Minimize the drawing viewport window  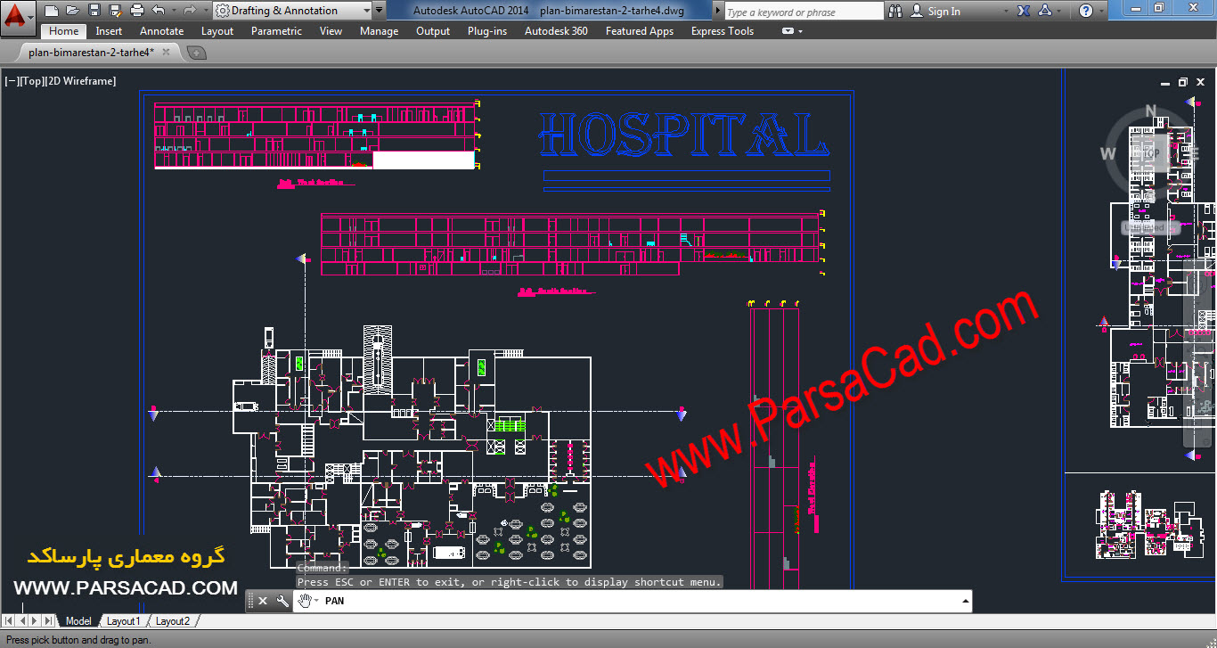pos(1165,82)
